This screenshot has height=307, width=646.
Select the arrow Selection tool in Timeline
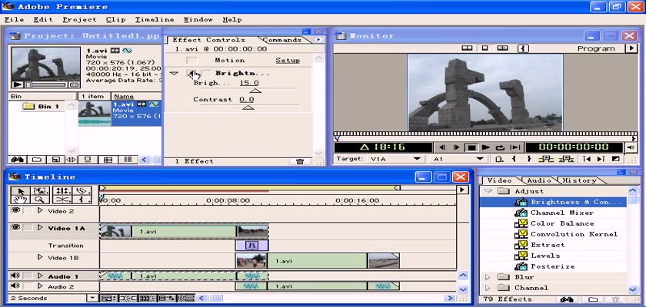[x=21, y=190]
